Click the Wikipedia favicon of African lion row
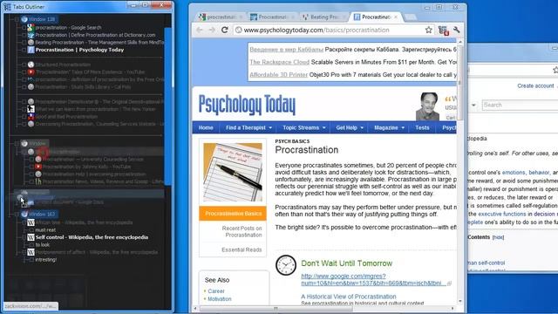This screenshot has width=558, height=314. coord(31,222)
